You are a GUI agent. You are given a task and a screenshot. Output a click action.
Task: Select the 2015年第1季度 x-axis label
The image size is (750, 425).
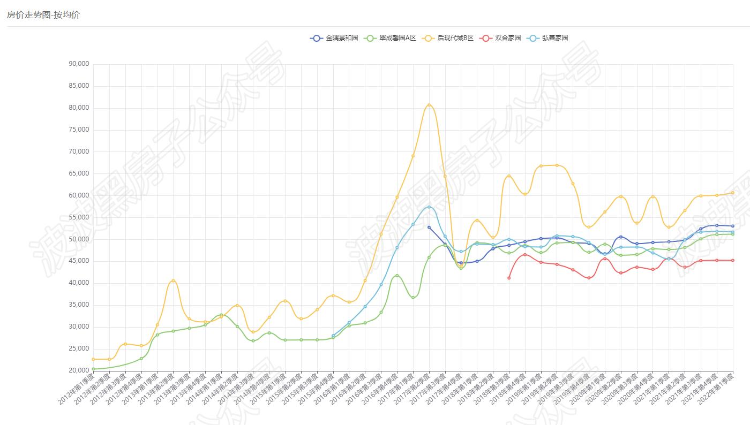[x=268, y=389]
